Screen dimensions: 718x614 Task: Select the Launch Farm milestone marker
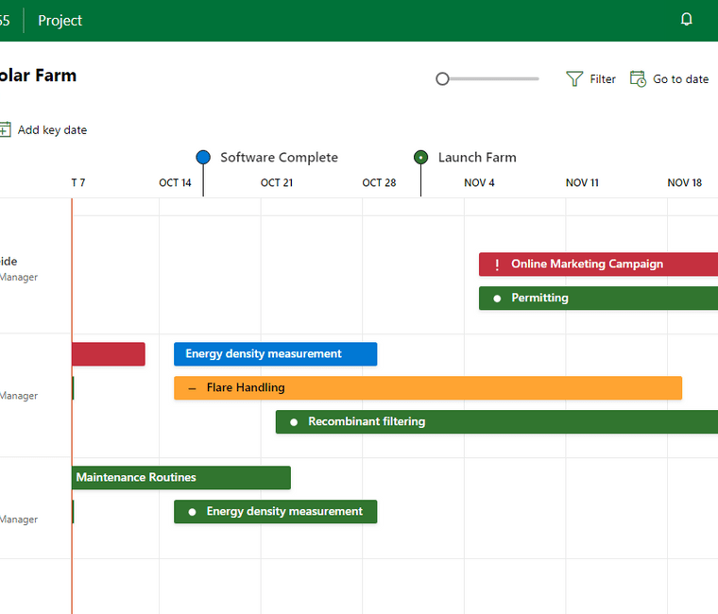coord(421,158)
